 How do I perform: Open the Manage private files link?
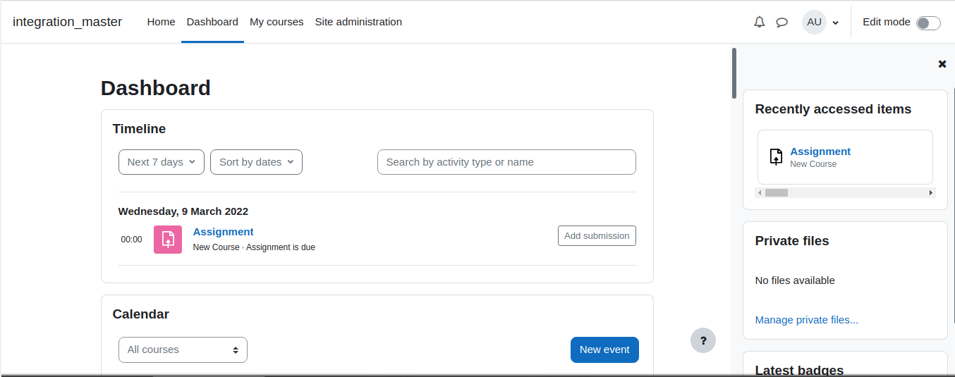coord(806,320)
